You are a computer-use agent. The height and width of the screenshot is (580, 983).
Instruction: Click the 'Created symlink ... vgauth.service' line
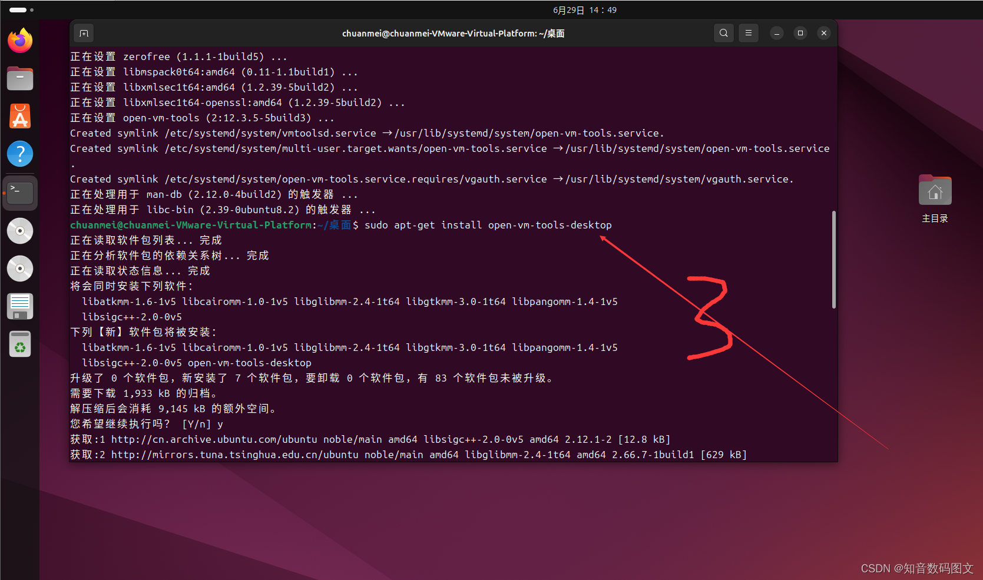tap(432, 179)
